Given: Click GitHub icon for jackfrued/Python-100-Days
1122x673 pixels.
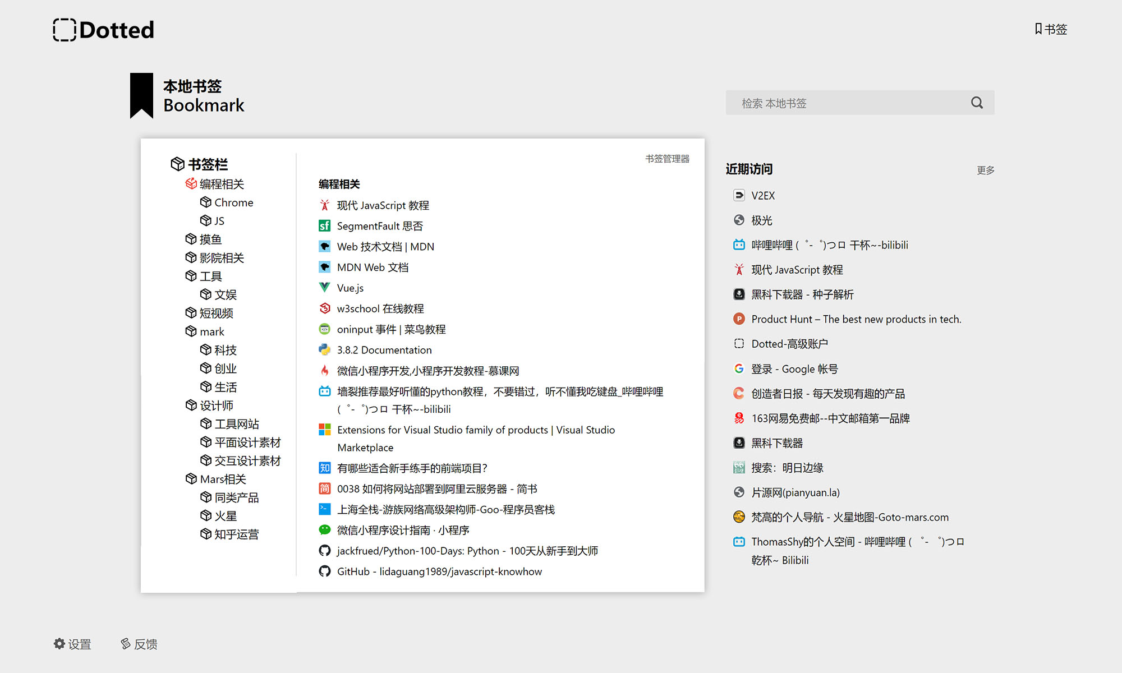Looking at the screenshot, I should coord(324,551).
